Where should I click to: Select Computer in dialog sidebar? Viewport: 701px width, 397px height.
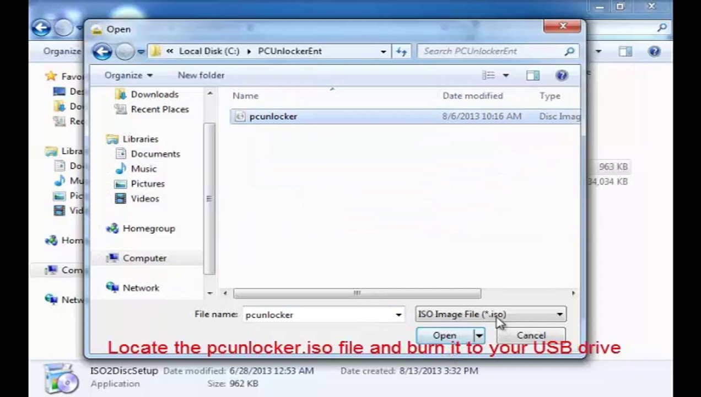tap(144, 258)
